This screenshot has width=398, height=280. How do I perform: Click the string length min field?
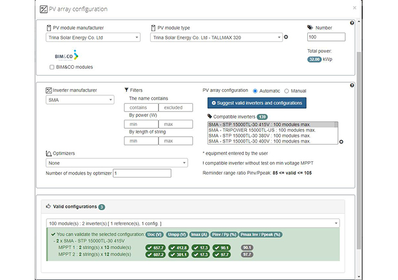point(141,141)
